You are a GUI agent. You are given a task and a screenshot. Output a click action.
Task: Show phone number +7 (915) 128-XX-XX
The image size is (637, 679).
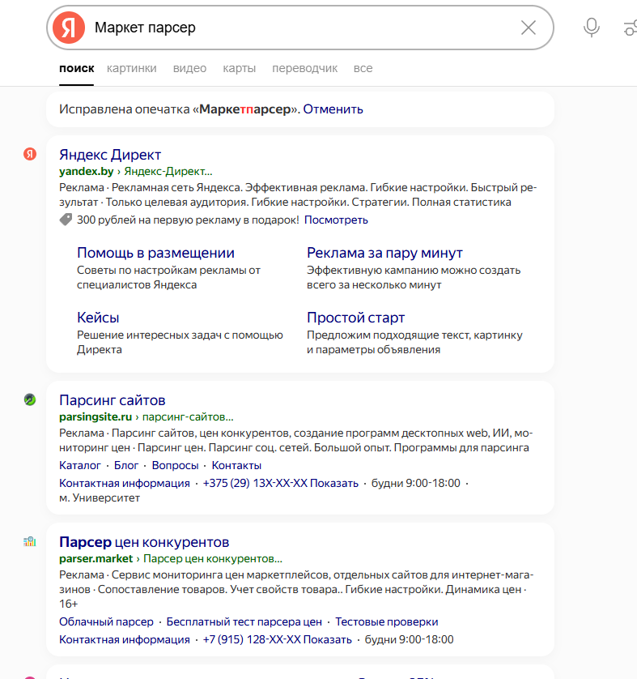(x=277, y=639)
